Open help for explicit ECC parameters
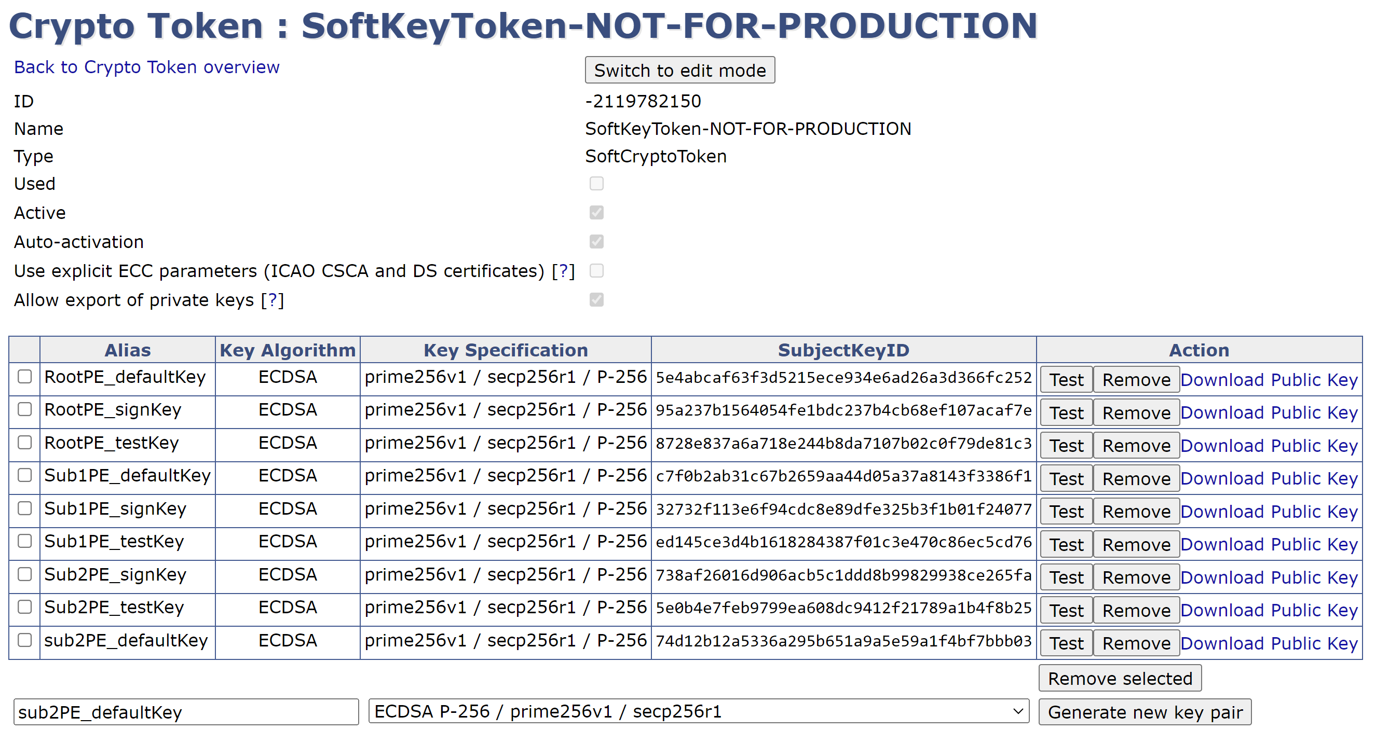This screenshot has height=744, width=1389. click(564, 271)
